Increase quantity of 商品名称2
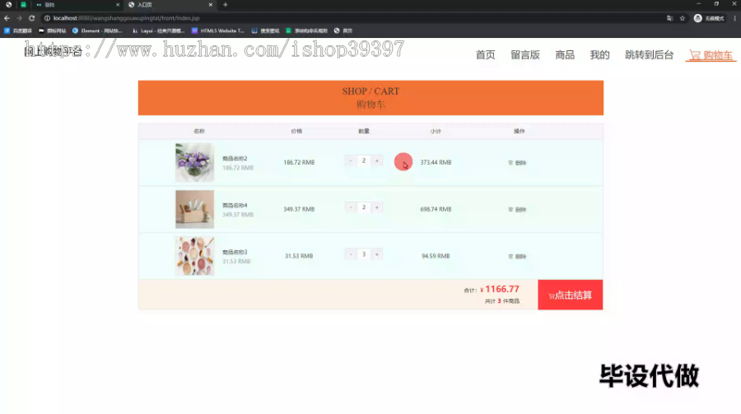 [376, 161]
